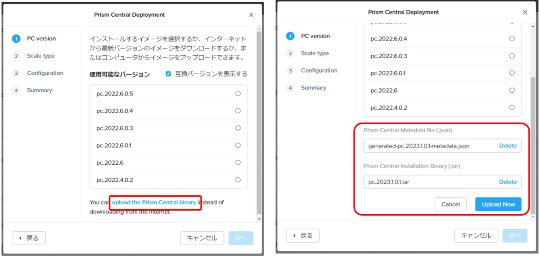Click the Metadata file field generated-pc.2023.1.0.1-metadata.json
Image resolution: width=540 pixels, height=257 pixels.
click(442, 146)
